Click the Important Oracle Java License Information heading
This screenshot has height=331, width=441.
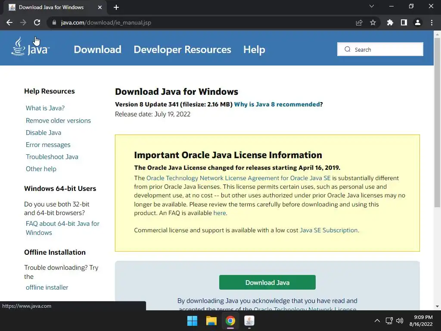pyautogui.click(x=228, y=155)
